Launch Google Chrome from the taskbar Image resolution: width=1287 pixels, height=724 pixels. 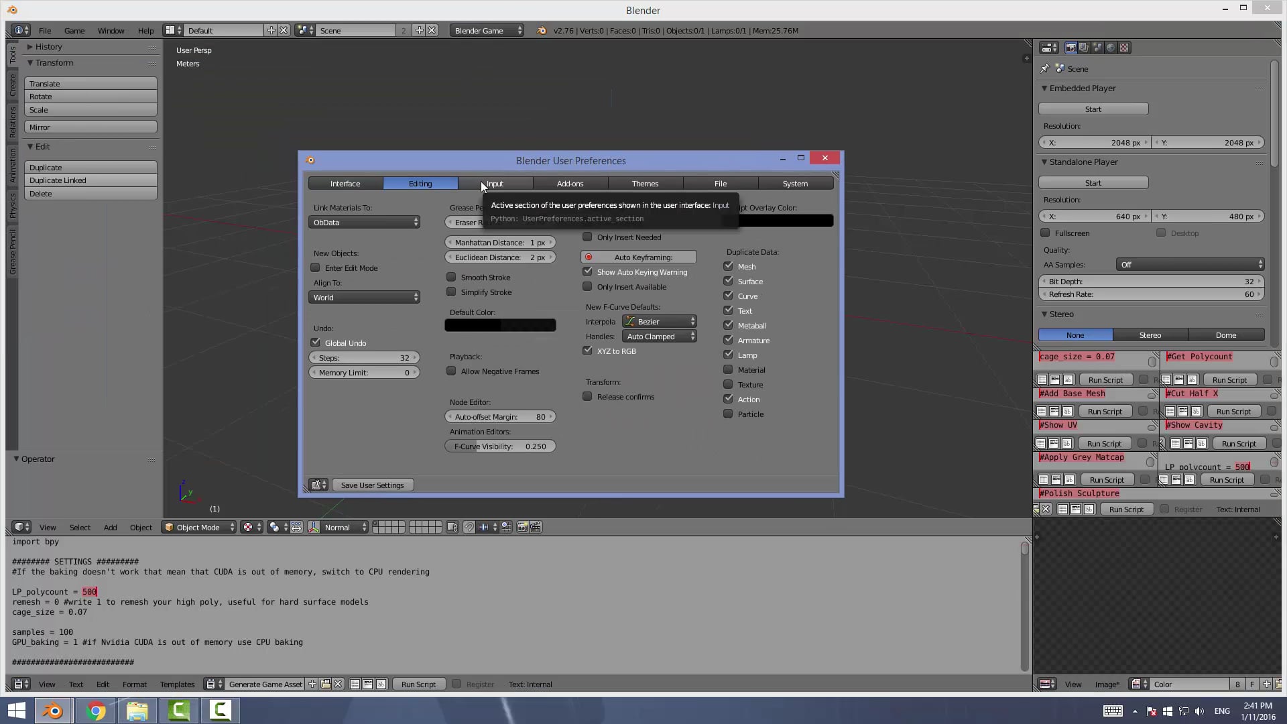(x=96, y=710)
